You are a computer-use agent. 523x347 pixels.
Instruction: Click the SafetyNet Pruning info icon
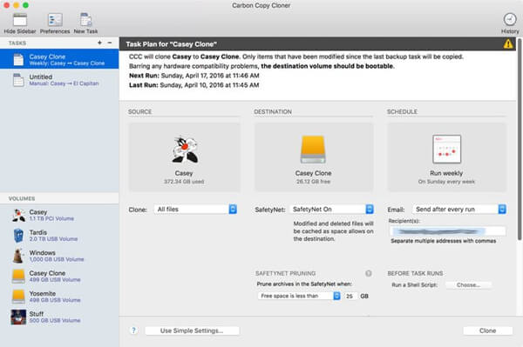[x=368, y=273]
